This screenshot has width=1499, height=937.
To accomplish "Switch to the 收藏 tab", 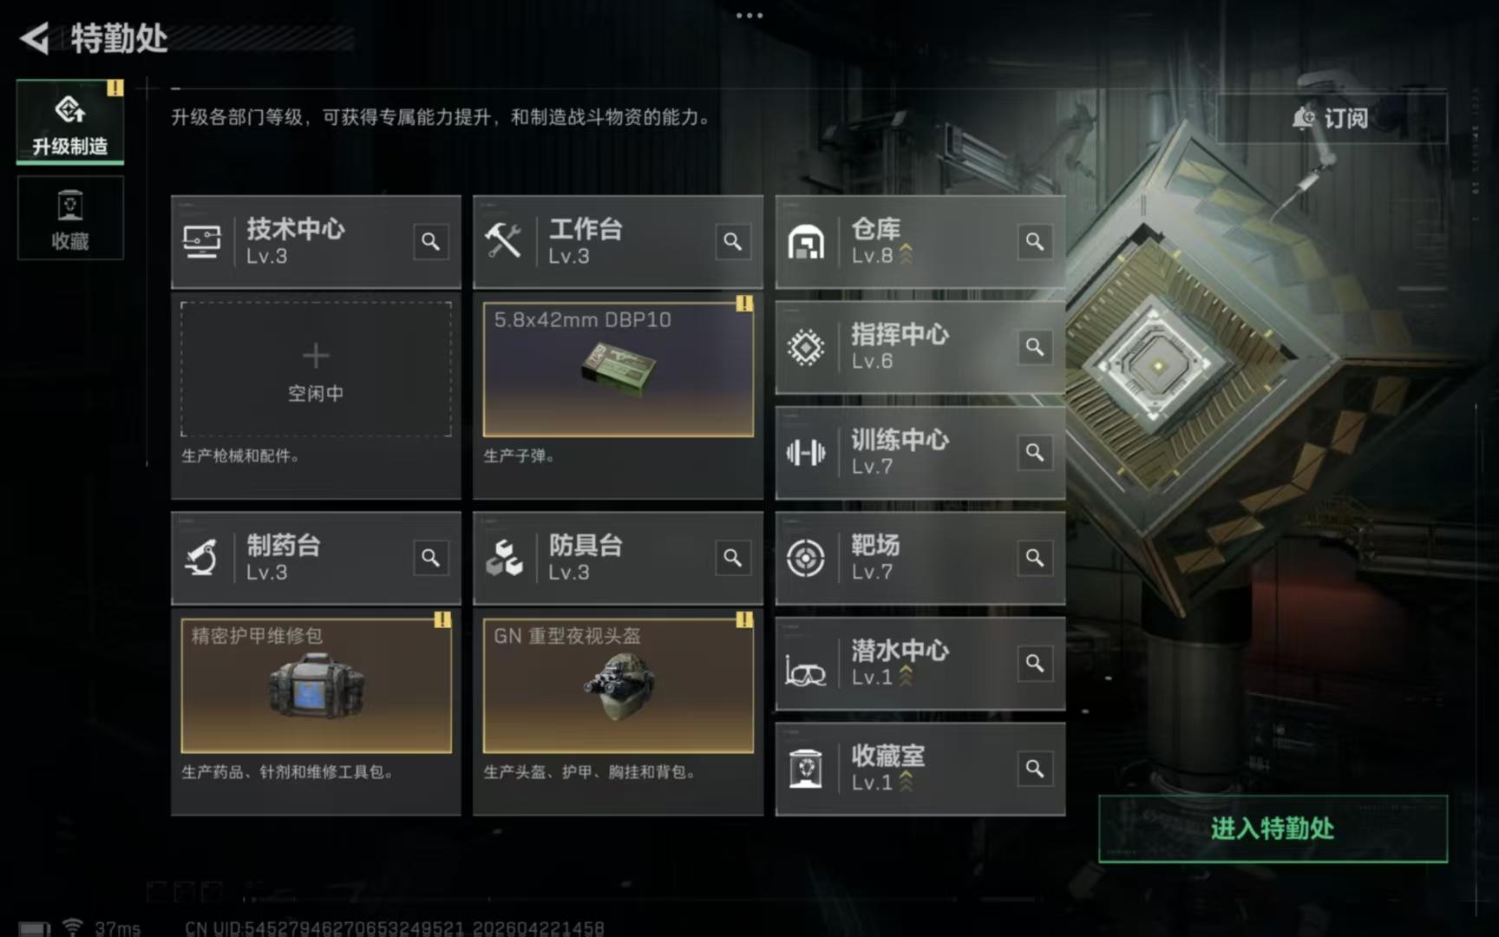I will (70, 218).
